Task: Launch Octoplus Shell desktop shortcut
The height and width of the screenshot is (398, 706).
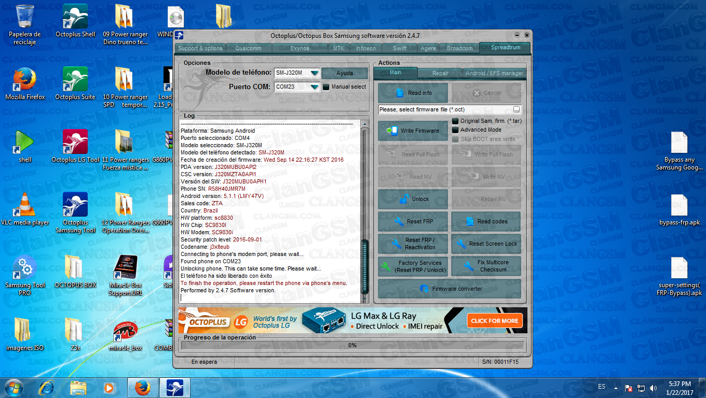Action: tap(75, 21)
